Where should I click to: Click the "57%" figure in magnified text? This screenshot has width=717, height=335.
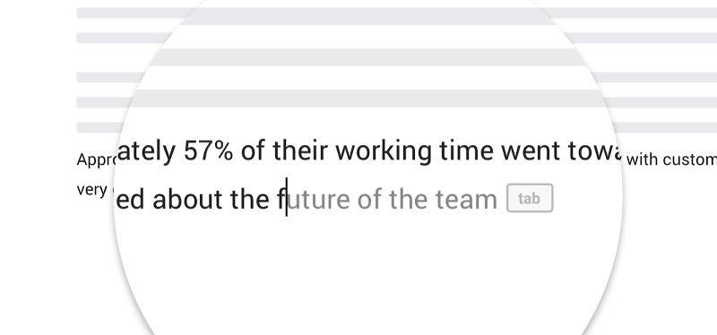click(x=208, y=150)
